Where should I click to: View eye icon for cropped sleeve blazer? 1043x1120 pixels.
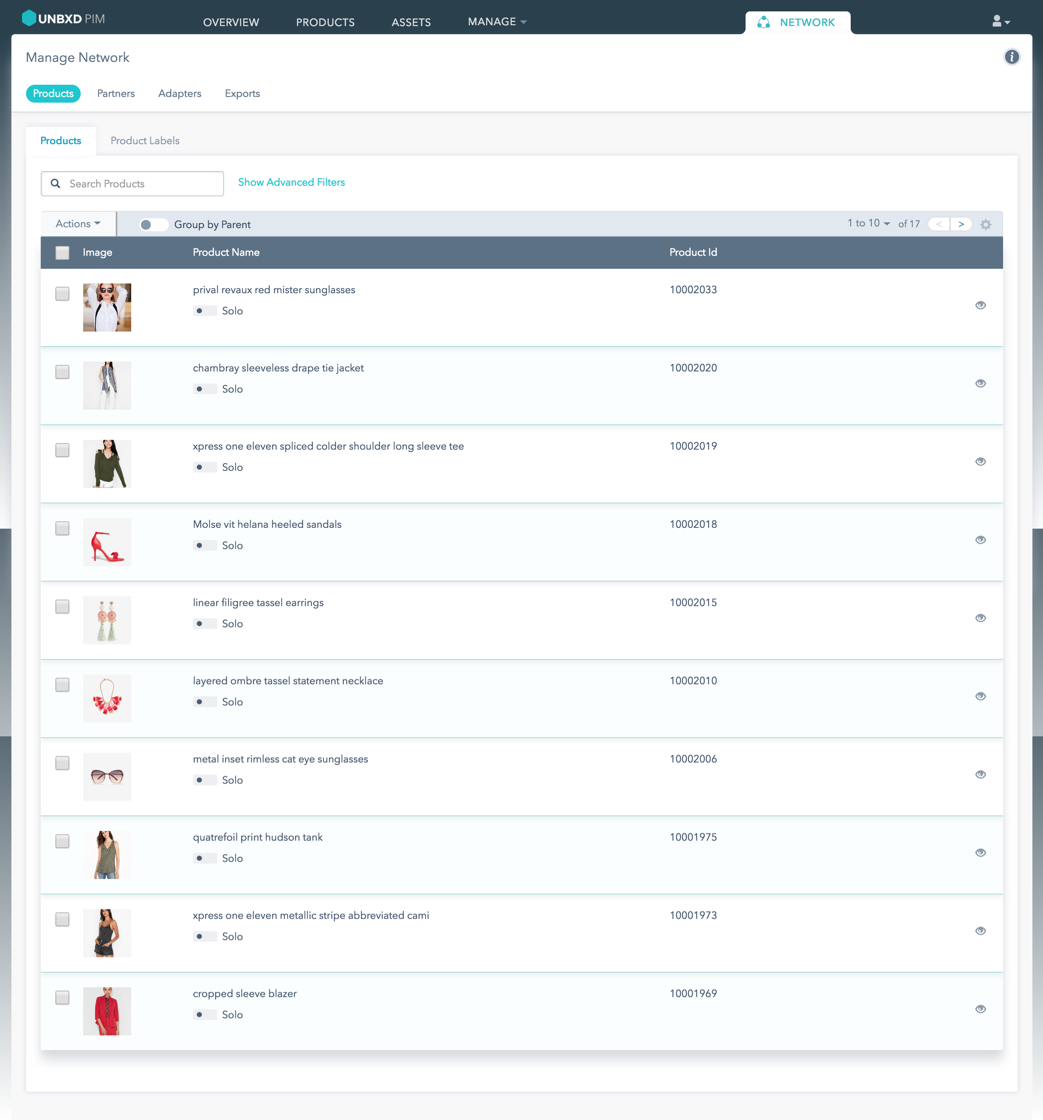tap(980, 1010)
